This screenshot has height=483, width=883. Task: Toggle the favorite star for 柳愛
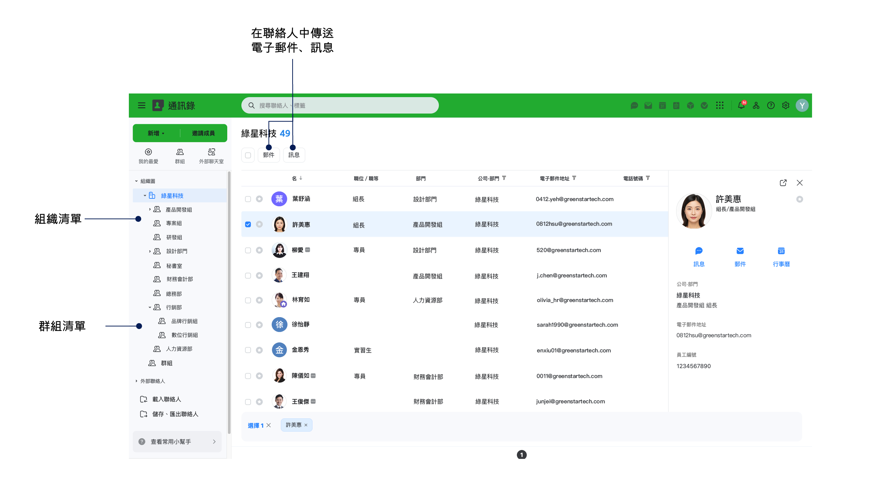pos(260,250)
